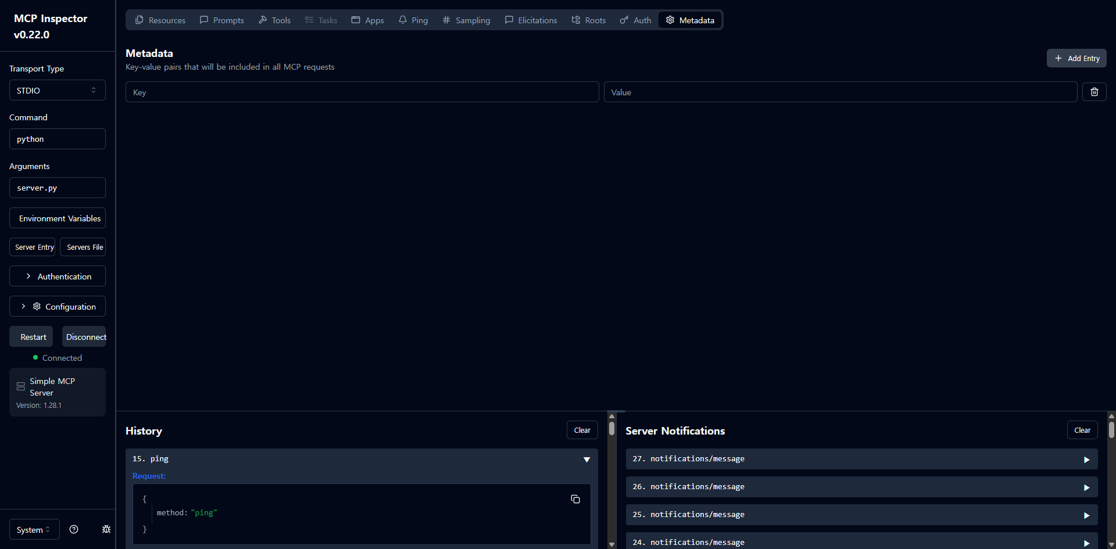Open the Roots tab
1116x549 pixels.
[589, 20]
